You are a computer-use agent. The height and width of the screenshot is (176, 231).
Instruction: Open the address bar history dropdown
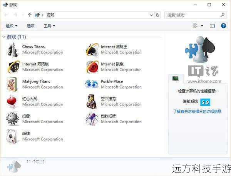[x=151, y=15]
